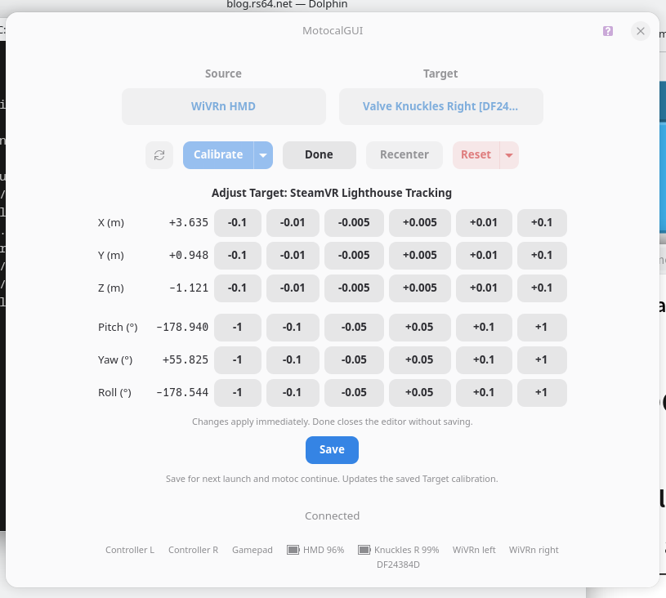
Task: Increase Roll by 0.05 degrees
Action: [420, 393]
